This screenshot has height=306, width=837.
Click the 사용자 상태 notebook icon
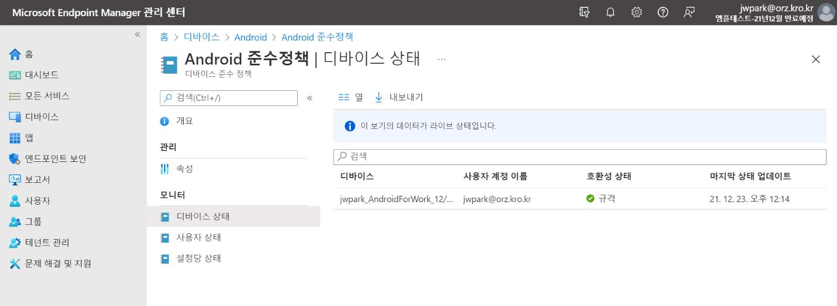click(x=165, y=238)
